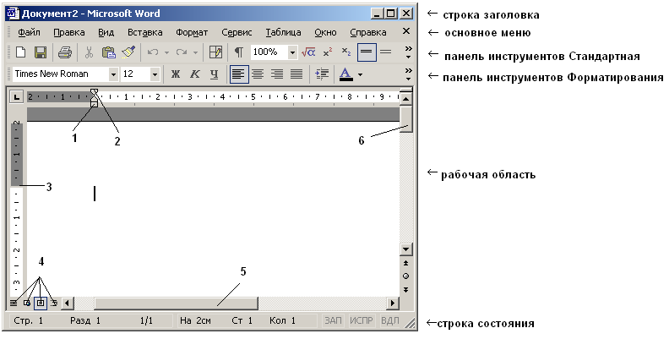
Task: Toggle bold Ж formatting
Action: coord(176,74)
